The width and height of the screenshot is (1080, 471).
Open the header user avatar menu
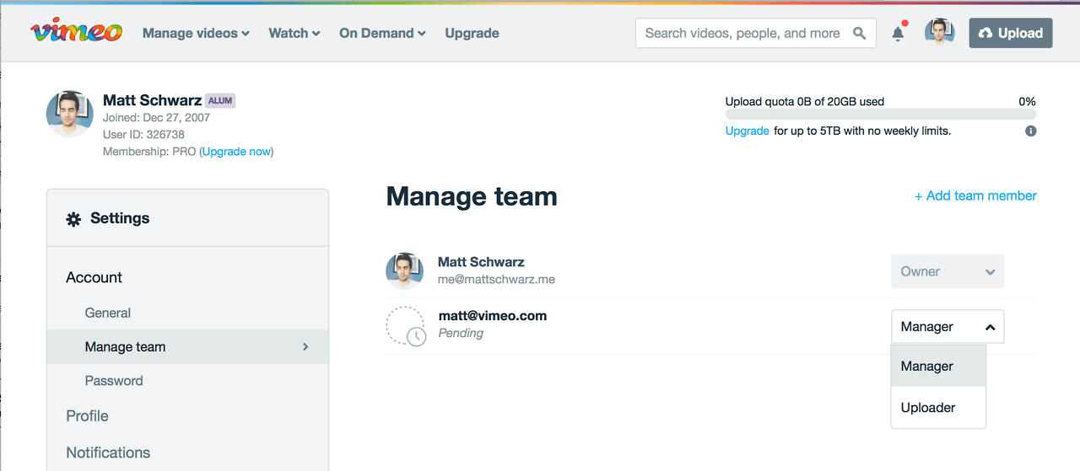(939, 33)
